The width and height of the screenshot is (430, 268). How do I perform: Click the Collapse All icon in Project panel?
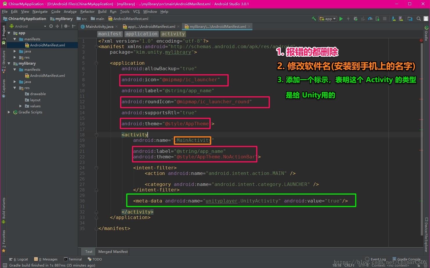point(57,26)
